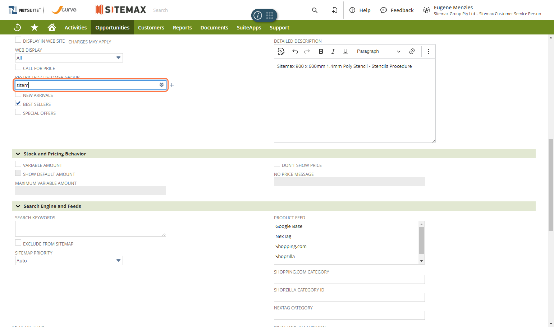Toggle underline in description editor
The width and height of the screenshot is (554, 327).
[x=345, y=51]
